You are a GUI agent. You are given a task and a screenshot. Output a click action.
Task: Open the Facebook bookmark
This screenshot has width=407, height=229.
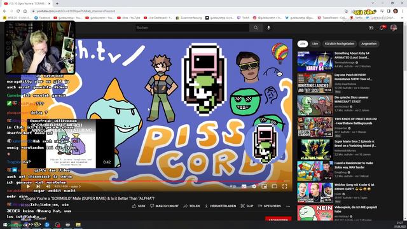point(43,18)
